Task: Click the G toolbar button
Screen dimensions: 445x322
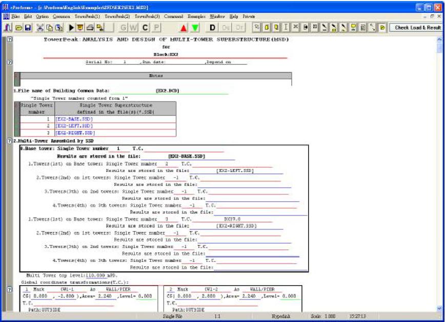Action: coord(124,28)
